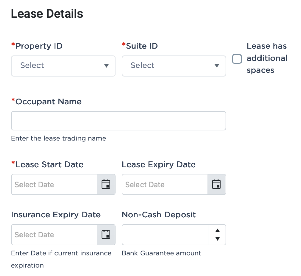Click the Property ID dropdown arrow

tap(107, 66)
